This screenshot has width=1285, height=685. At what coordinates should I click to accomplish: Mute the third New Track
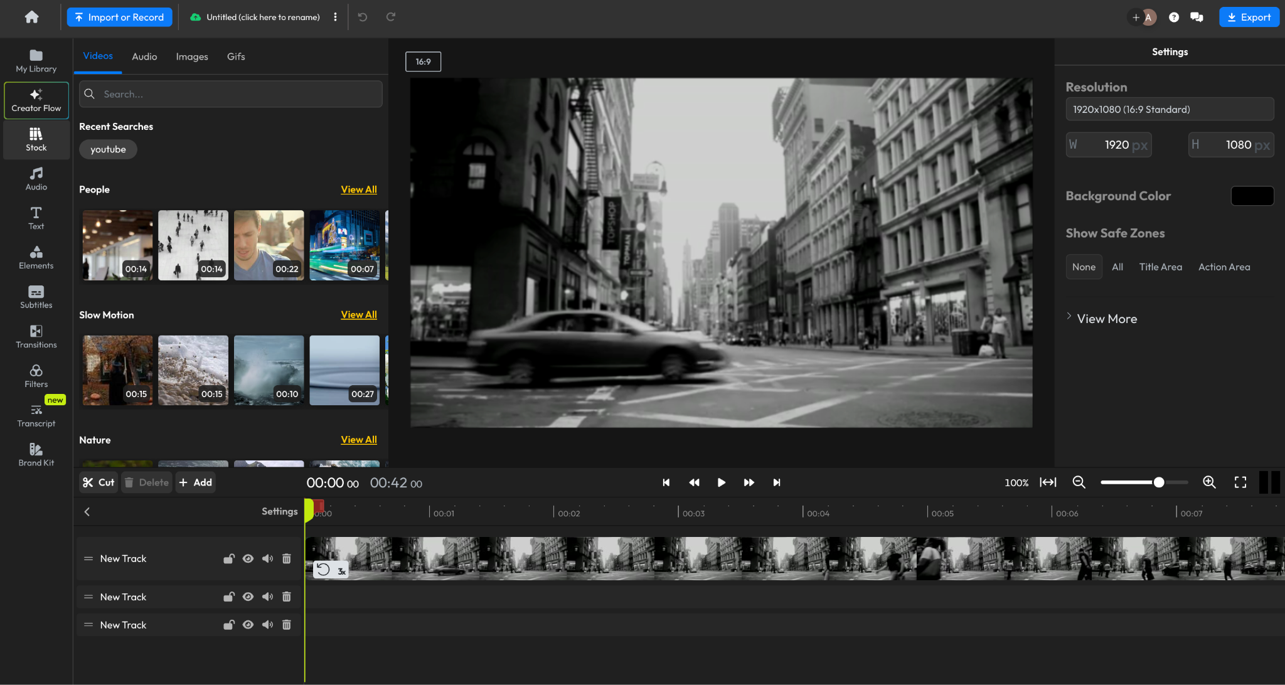pos(268,624)
